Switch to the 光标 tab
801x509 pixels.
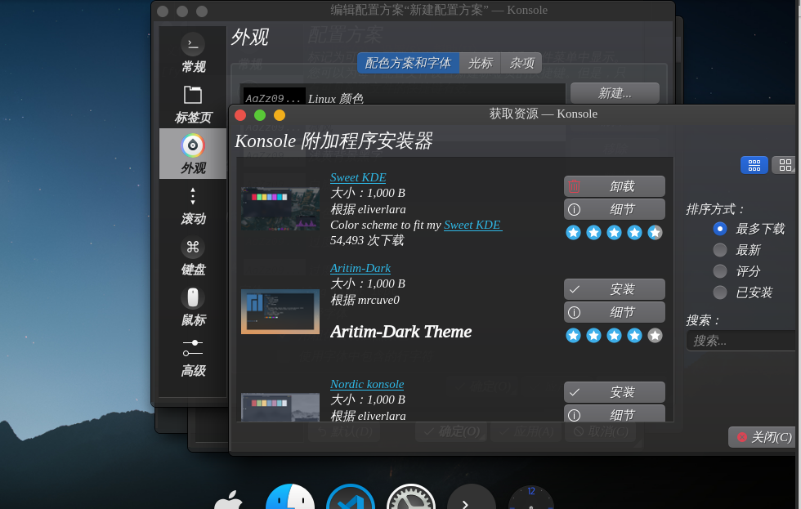[481, 63]
